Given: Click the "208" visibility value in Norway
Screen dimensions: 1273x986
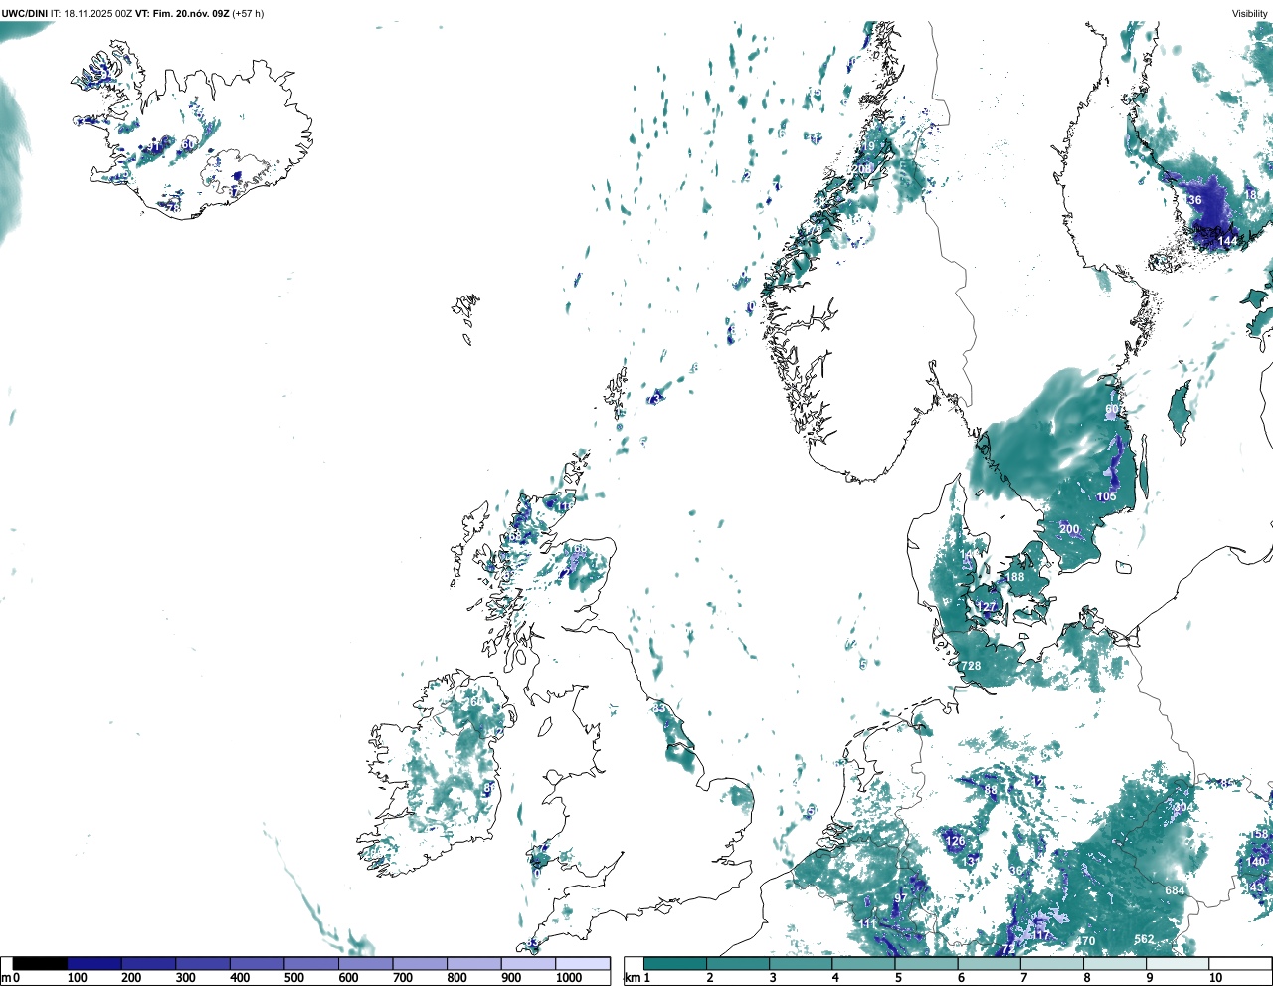Looking at the screenshot, I should (x=861, y=169).
